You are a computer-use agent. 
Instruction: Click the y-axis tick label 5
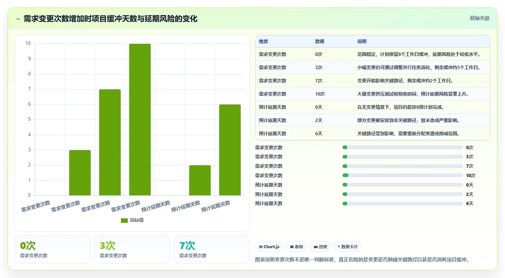[29, 120]
